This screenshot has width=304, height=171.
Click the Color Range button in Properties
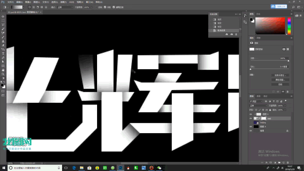280,80
